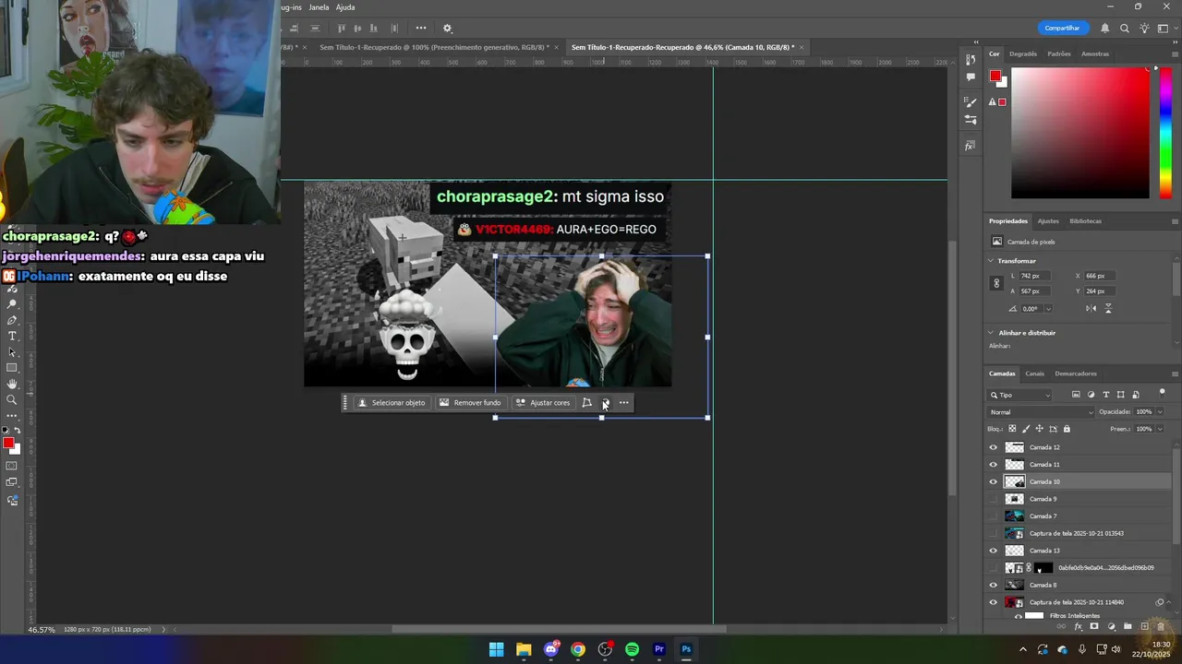
Task: Pick a hue on the vertical spectrum slider
Action: (x=1165, y=134)
